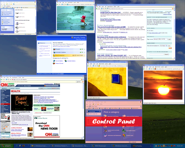Screen dimensions: 185x148
Task: Open 'The word-of-mouth killer product of CES' link
Action: 111,27
